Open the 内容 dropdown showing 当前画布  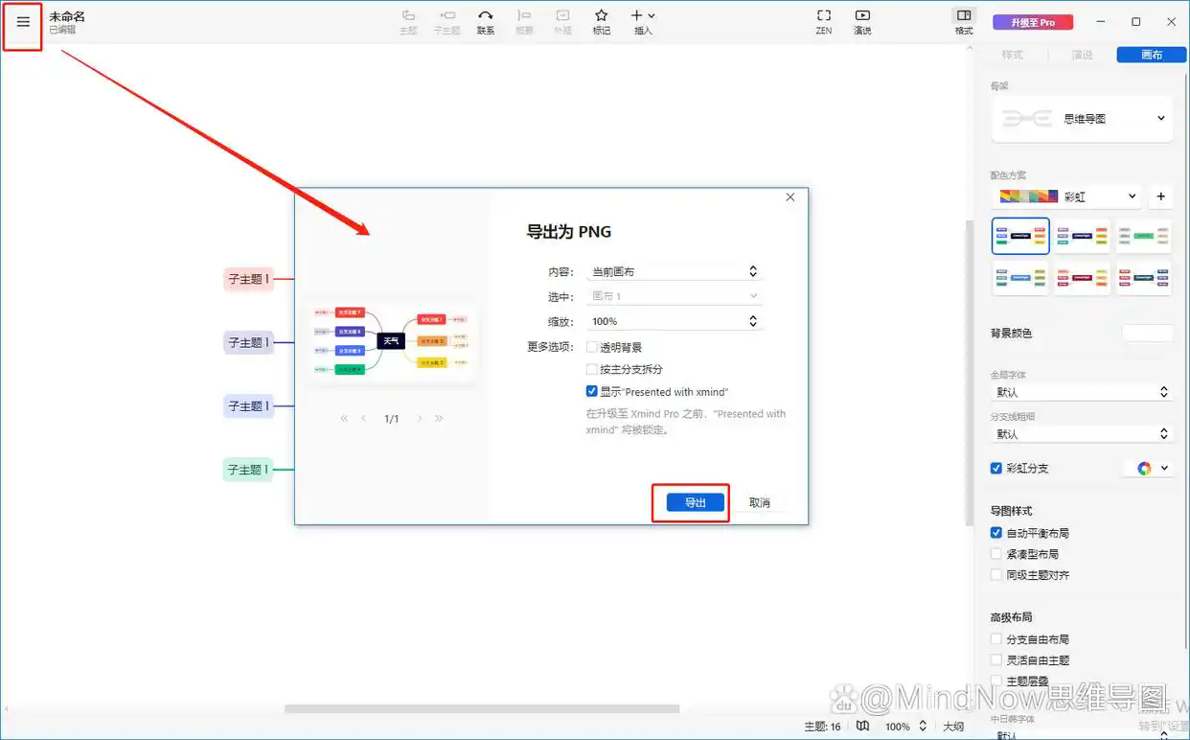tap(675, 271)
